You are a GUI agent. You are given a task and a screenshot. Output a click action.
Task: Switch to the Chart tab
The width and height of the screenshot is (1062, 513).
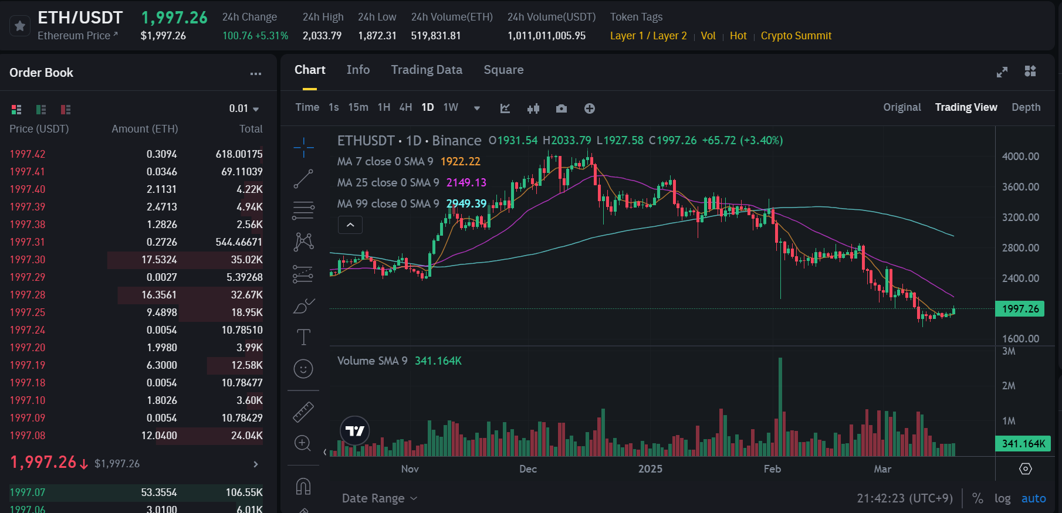coord(310,70)
